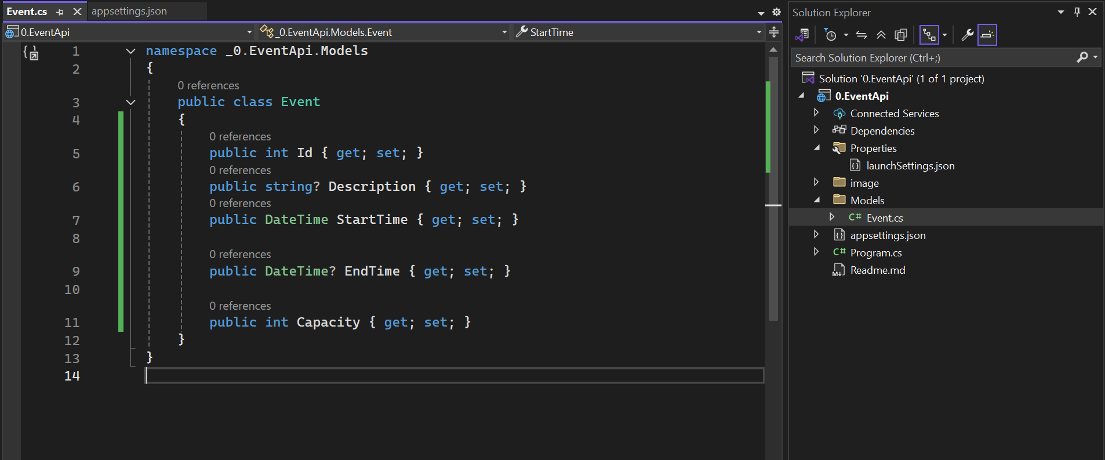Toggle Preview Selected Items button
Image resolution: width=1105 pixels, height=460 pixels.
point(987,35)
